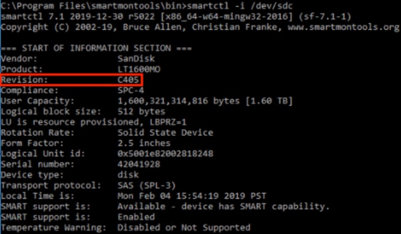
Task: Click the highlighted Revision C405 line
Action: pyautogui.click(x=72, y=80)
